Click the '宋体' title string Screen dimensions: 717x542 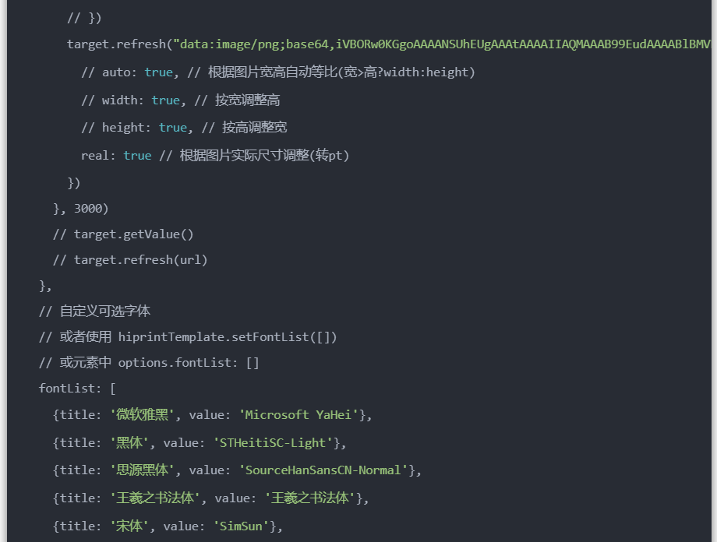(x=129, y=526)
